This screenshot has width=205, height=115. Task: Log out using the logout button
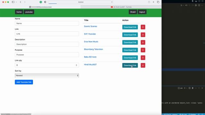point(142,12)
